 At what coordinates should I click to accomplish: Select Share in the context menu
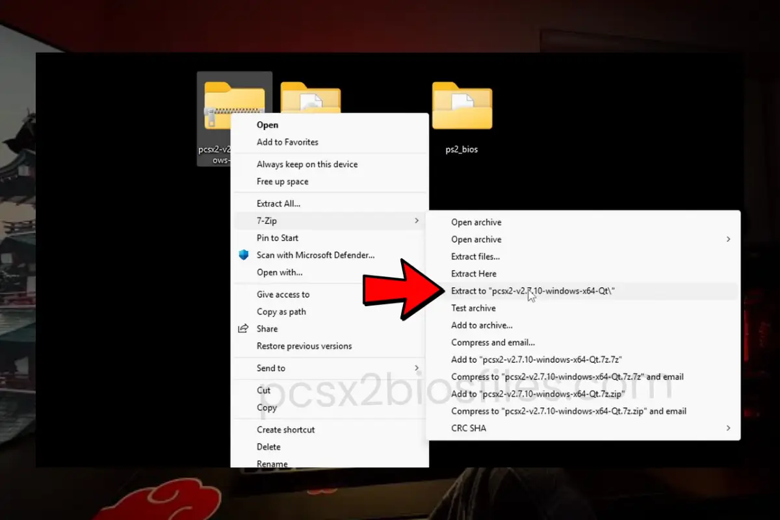267,329
